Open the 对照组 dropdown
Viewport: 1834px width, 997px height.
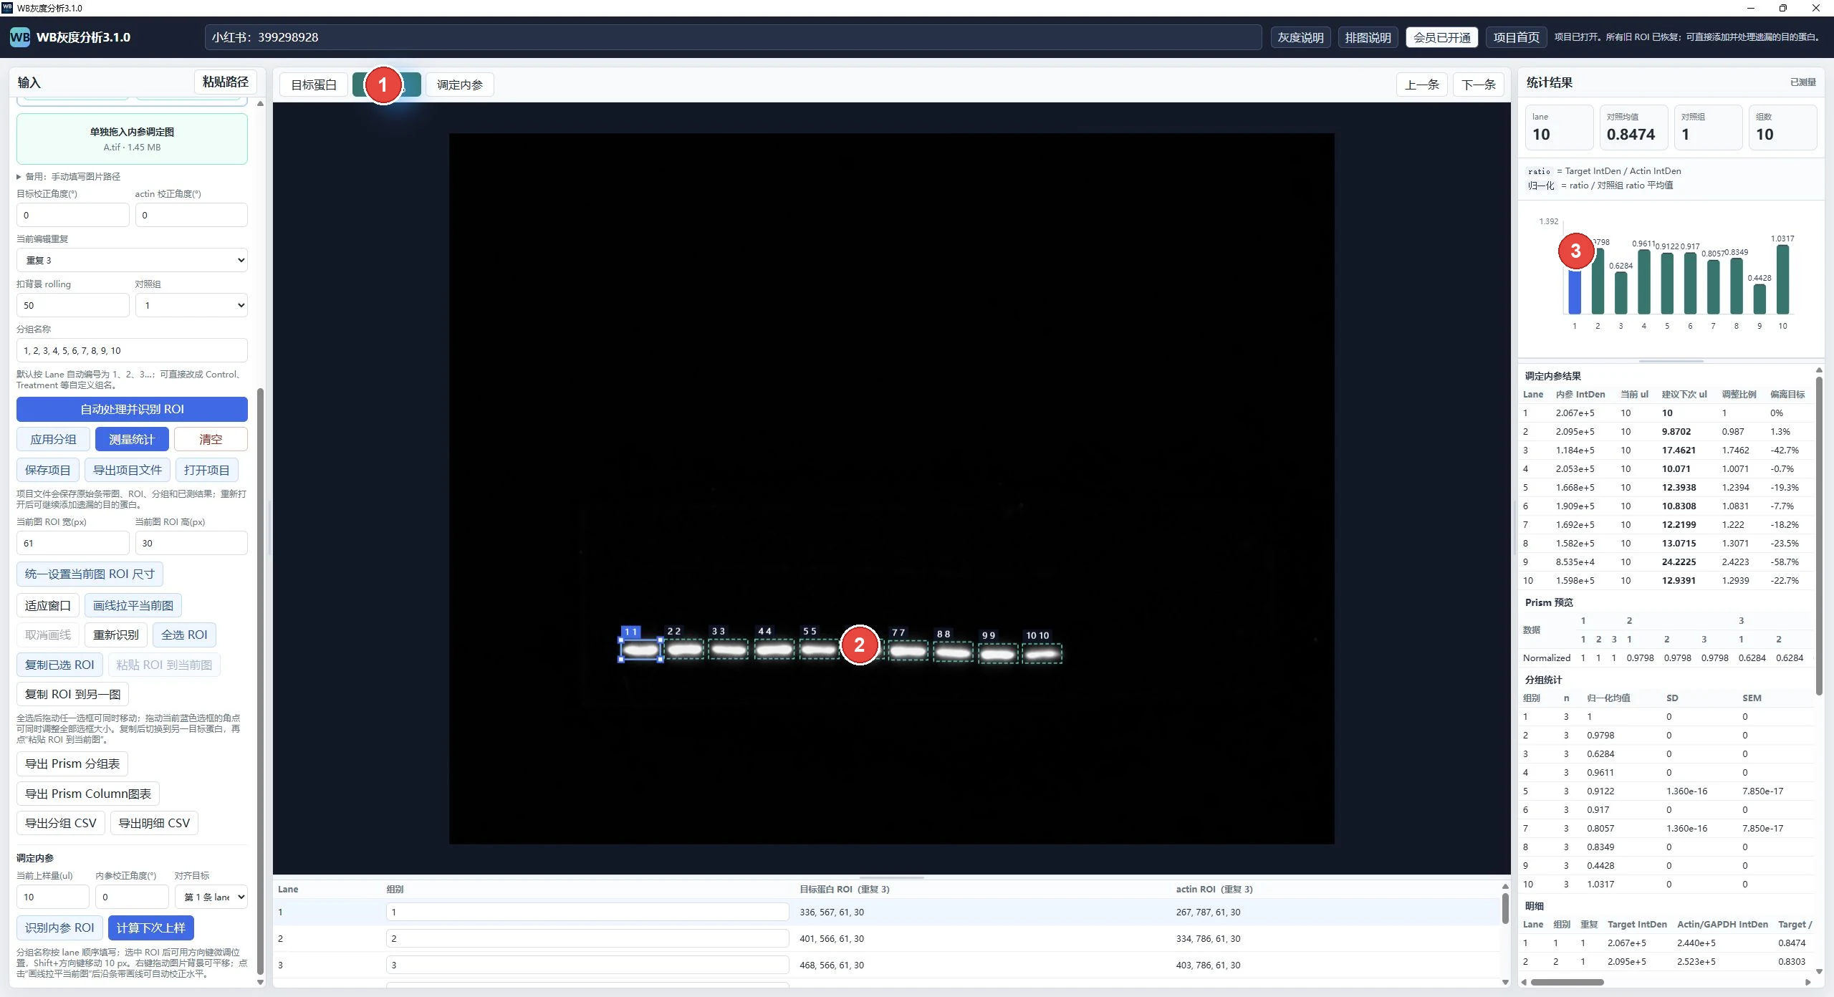(191, 305)
